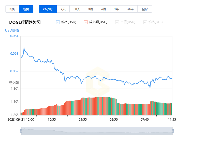
Task: Show the 今年 year-to-date range
Action: tap(130, 9)
